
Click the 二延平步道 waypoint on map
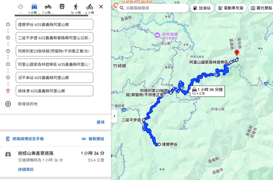[144, 120]
